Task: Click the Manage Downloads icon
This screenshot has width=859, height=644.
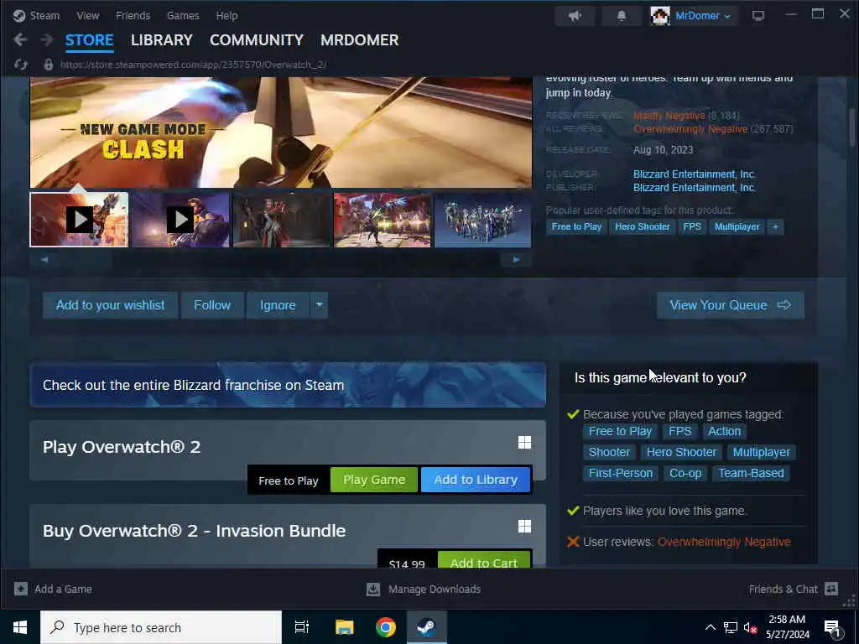Action: [x=373, y=589]
